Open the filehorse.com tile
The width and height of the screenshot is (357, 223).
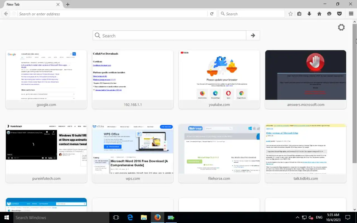click(x=219, y=153)
